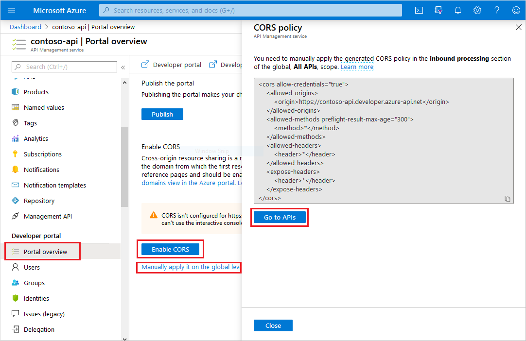Open the help question mark pane
This screenshot has height=341, width=526.
tap(496, 10)
